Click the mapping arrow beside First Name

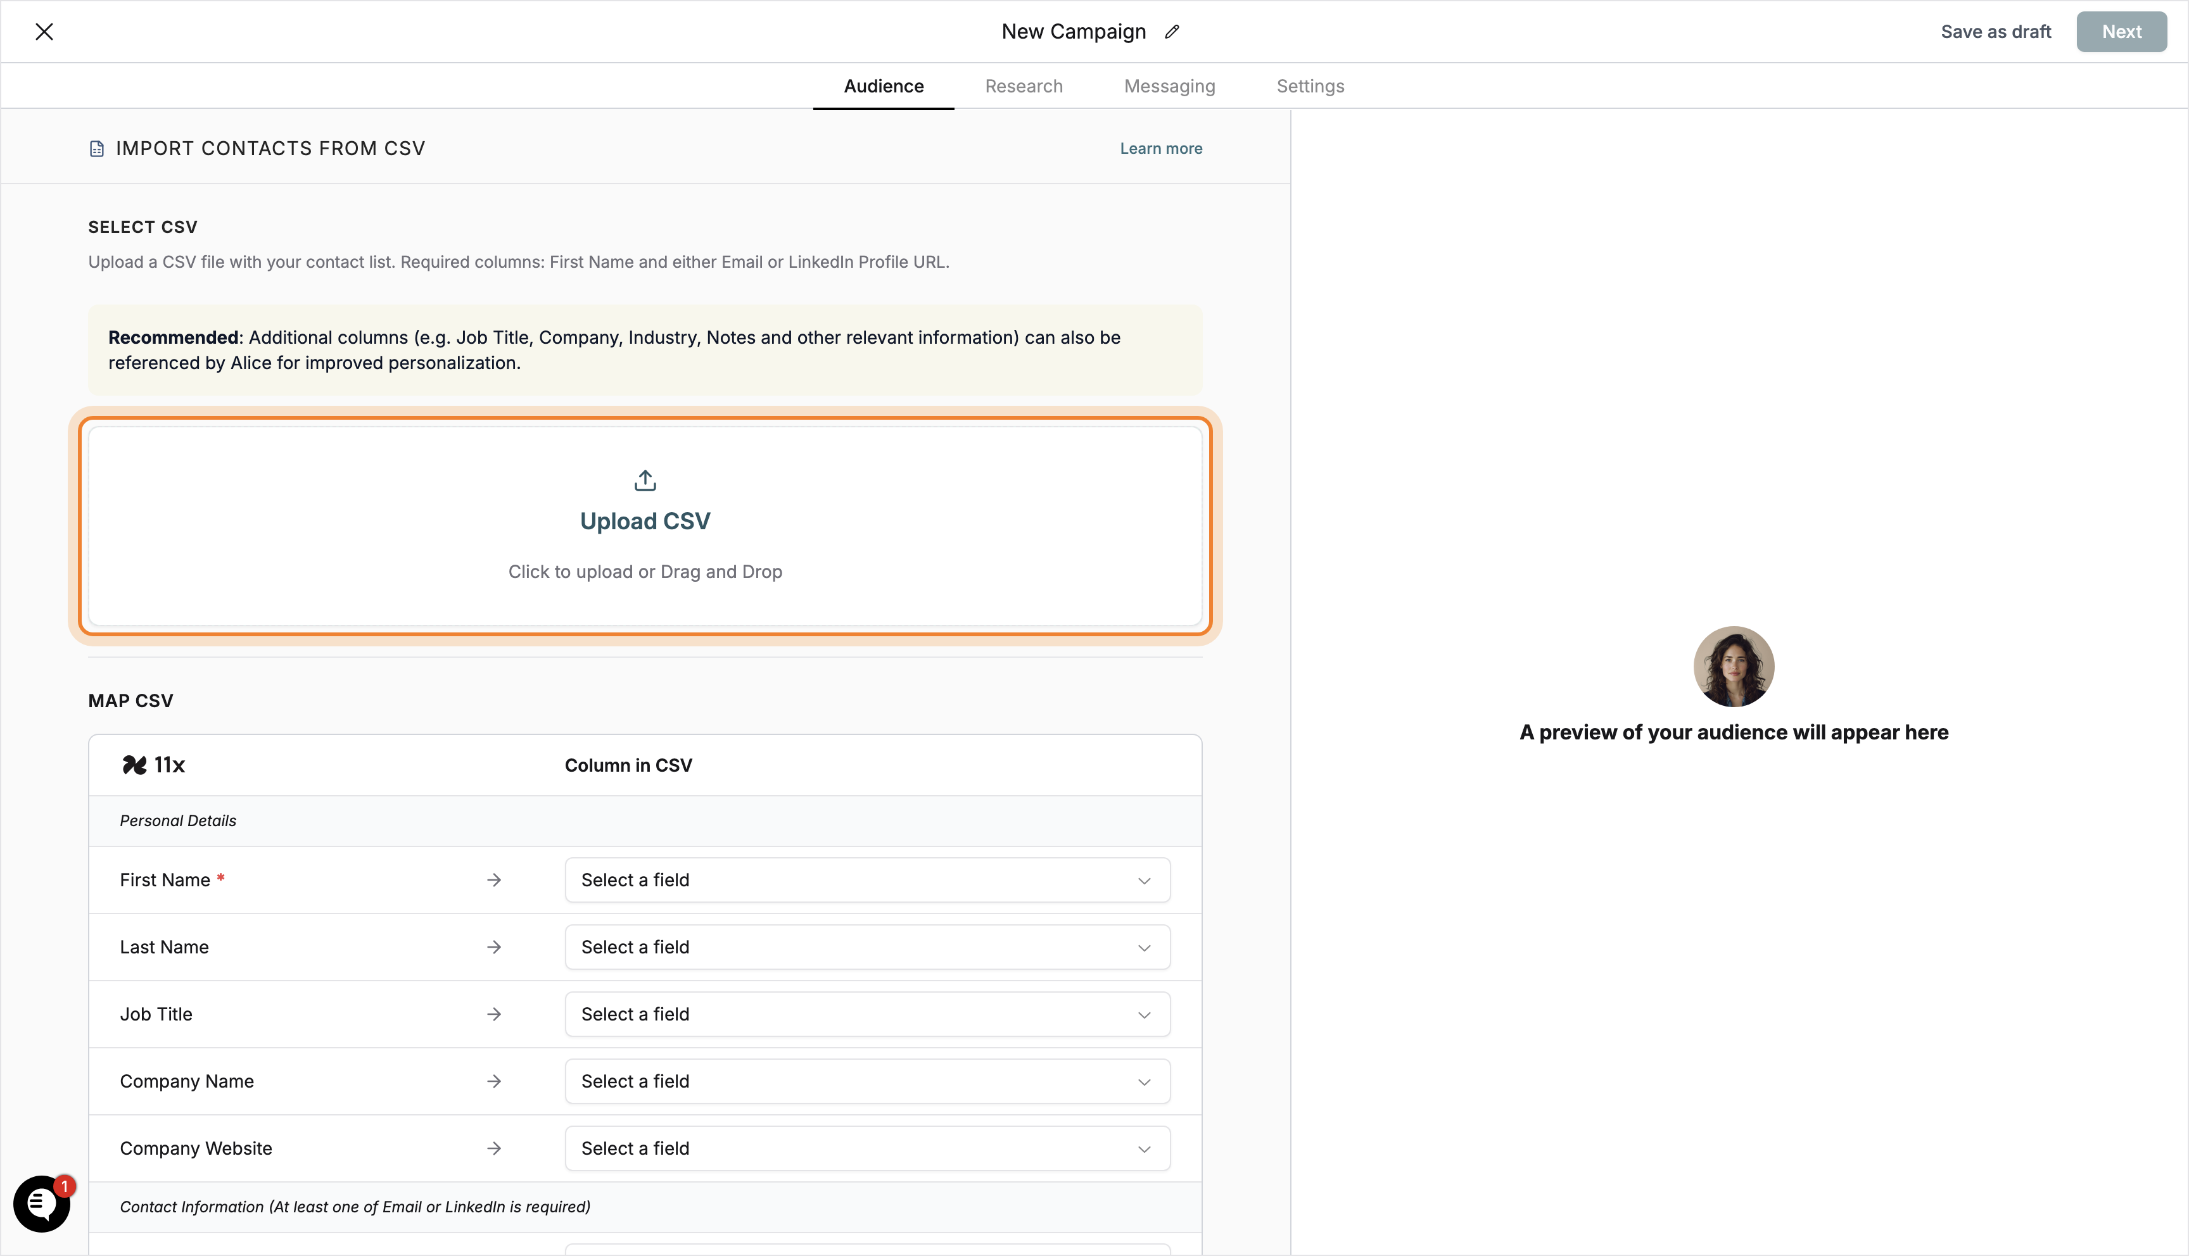click(x=493, y=880)
